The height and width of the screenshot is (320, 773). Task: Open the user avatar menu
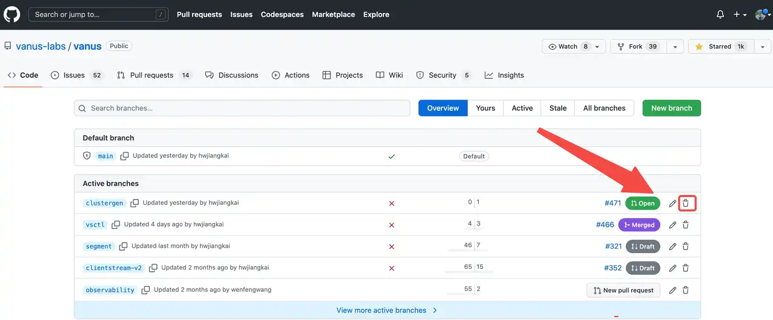coord(762,14)
